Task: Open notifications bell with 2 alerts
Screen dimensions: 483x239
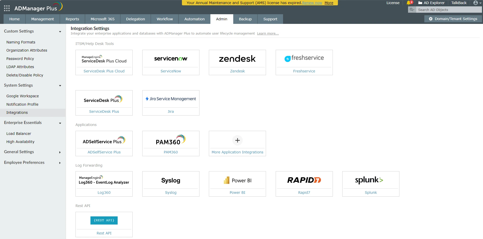Action: (x=410, y=3)
